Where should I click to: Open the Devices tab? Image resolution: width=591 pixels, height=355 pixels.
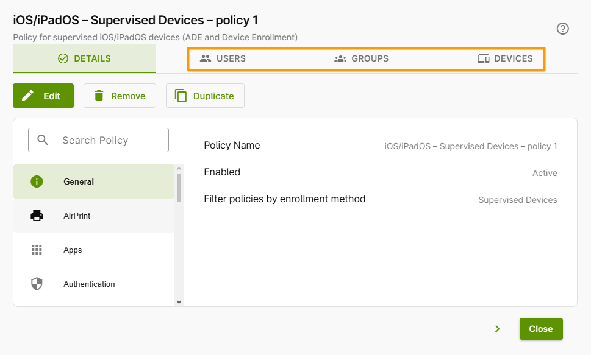(505, 58)
